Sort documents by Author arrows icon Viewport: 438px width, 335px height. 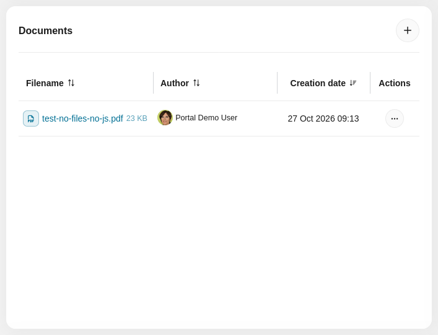(196, 83)
